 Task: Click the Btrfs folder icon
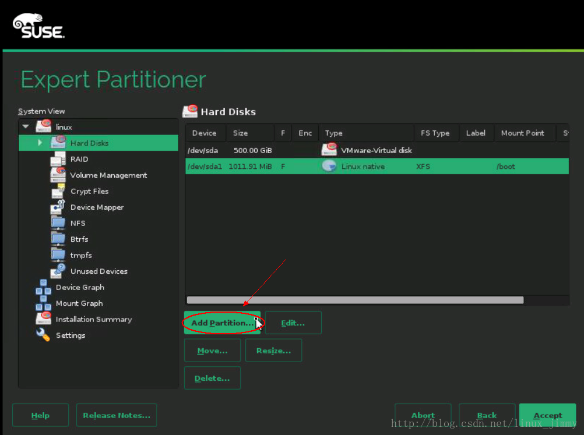pos(58,239)
